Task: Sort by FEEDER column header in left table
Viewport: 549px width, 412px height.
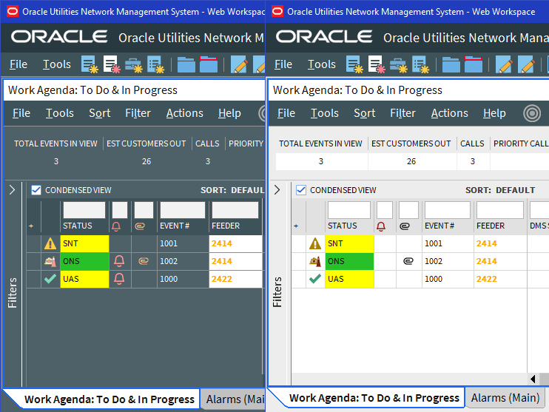Action: pyautogui.click(x=226, y=226)
